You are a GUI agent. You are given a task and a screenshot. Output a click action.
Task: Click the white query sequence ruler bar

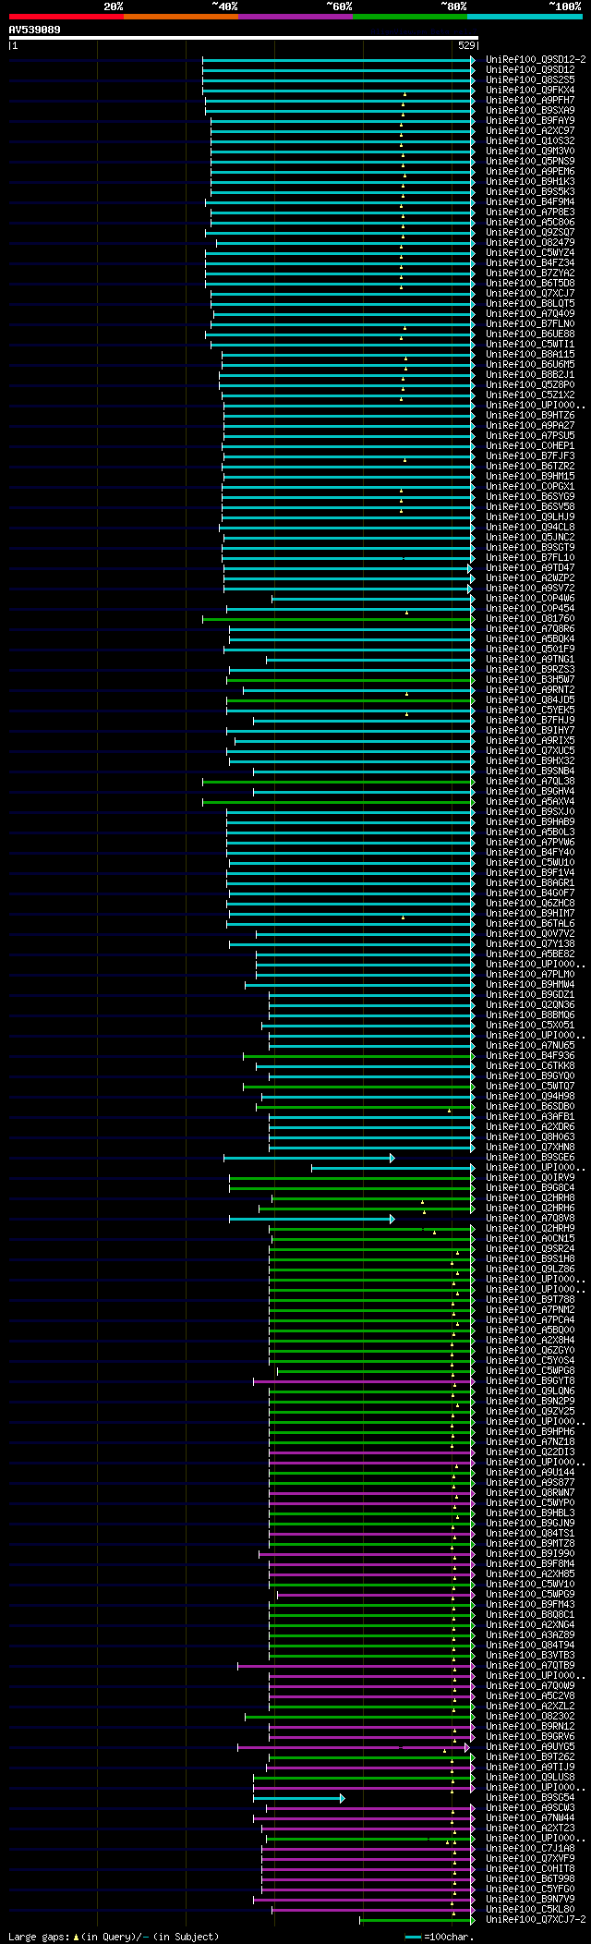pos(243,38)
